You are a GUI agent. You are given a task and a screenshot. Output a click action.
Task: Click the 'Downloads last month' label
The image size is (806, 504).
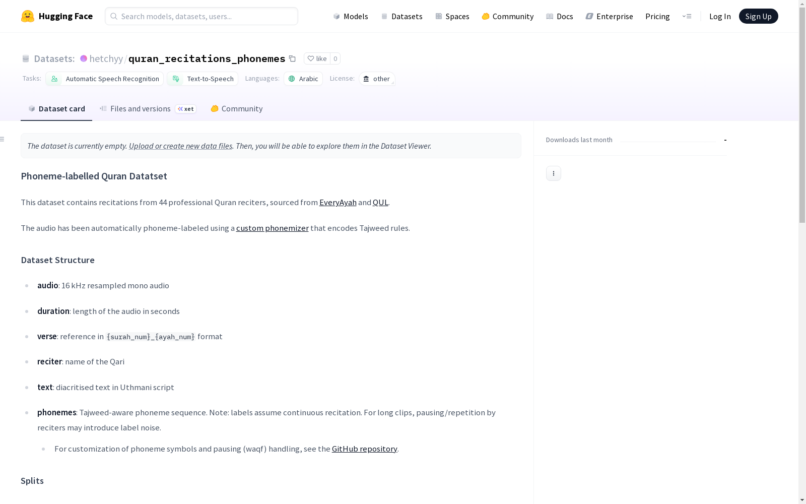point(579,140)
